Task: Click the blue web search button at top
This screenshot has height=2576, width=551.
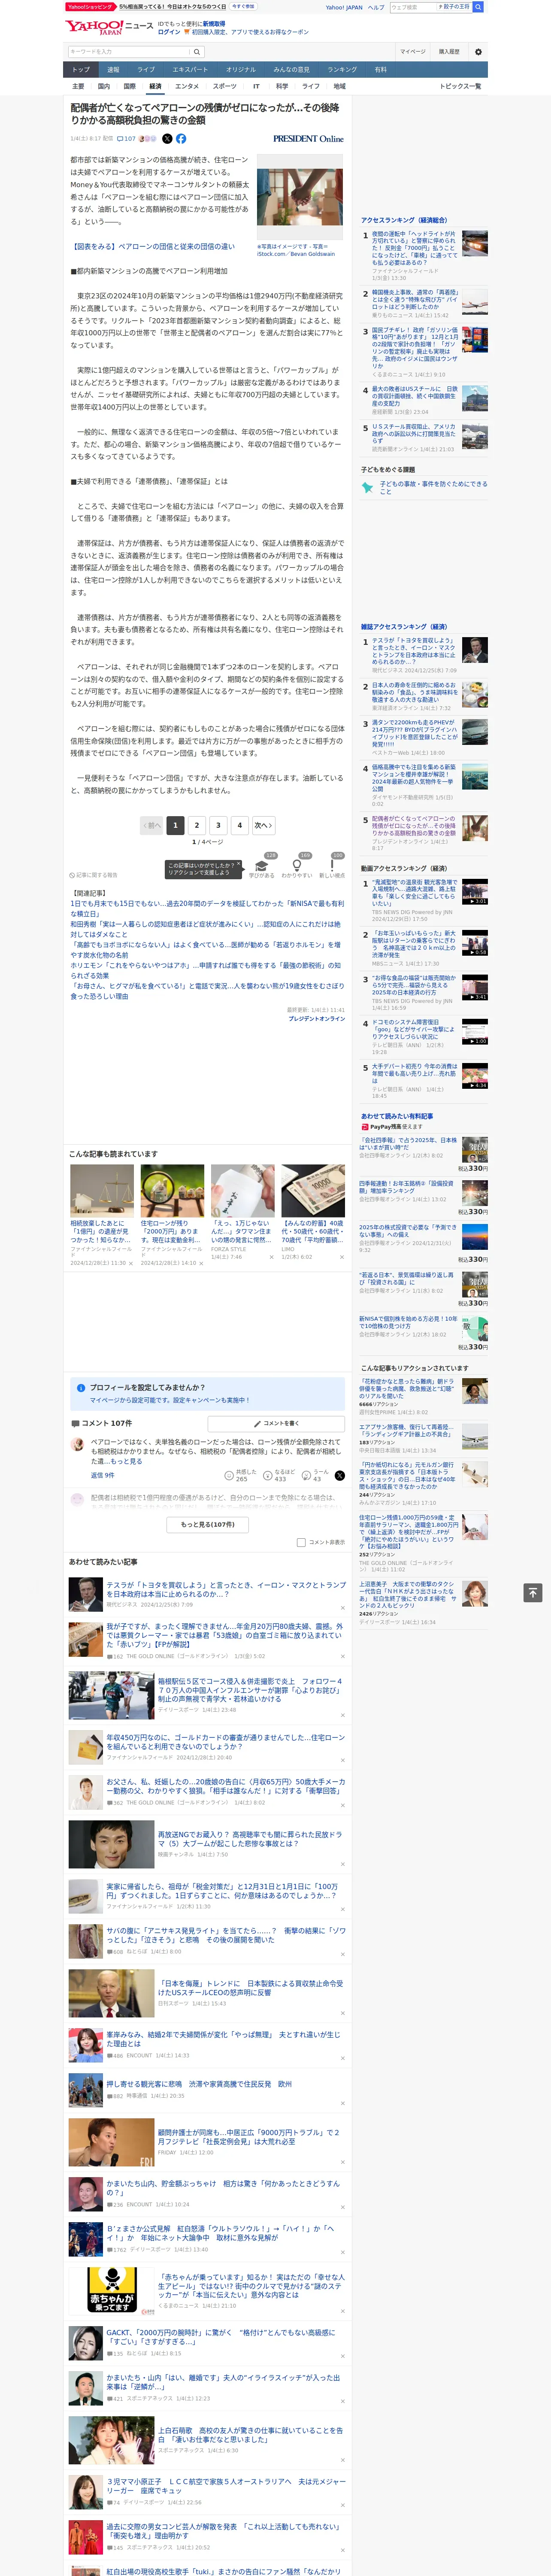Action: point(478,7)
